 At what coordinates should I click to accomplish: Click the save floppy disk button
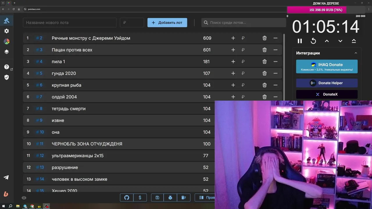click(157, 198)
